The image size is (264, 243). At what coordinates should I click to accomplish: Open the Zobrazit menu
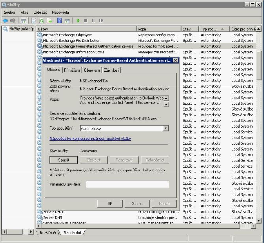click(x=40, y=13)
